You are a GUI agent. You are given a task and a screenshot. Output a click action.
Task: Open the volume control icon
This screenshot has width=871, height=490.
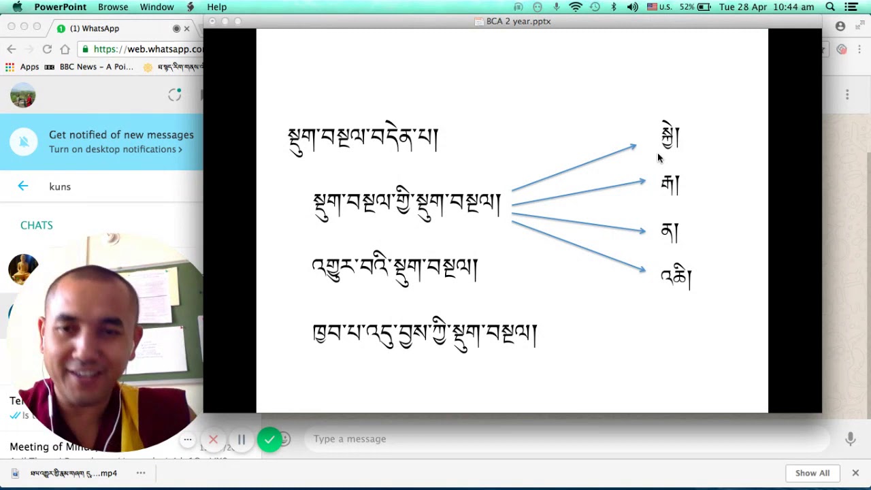point(633,7)
